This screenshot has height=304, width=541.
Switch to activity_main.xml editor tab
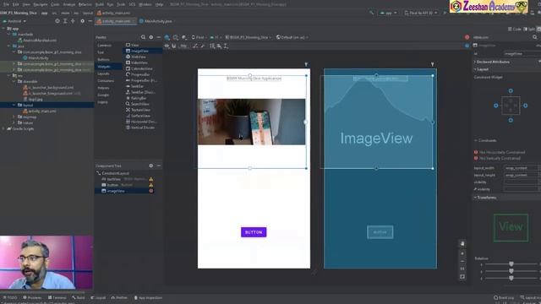(x=116, y=21)
